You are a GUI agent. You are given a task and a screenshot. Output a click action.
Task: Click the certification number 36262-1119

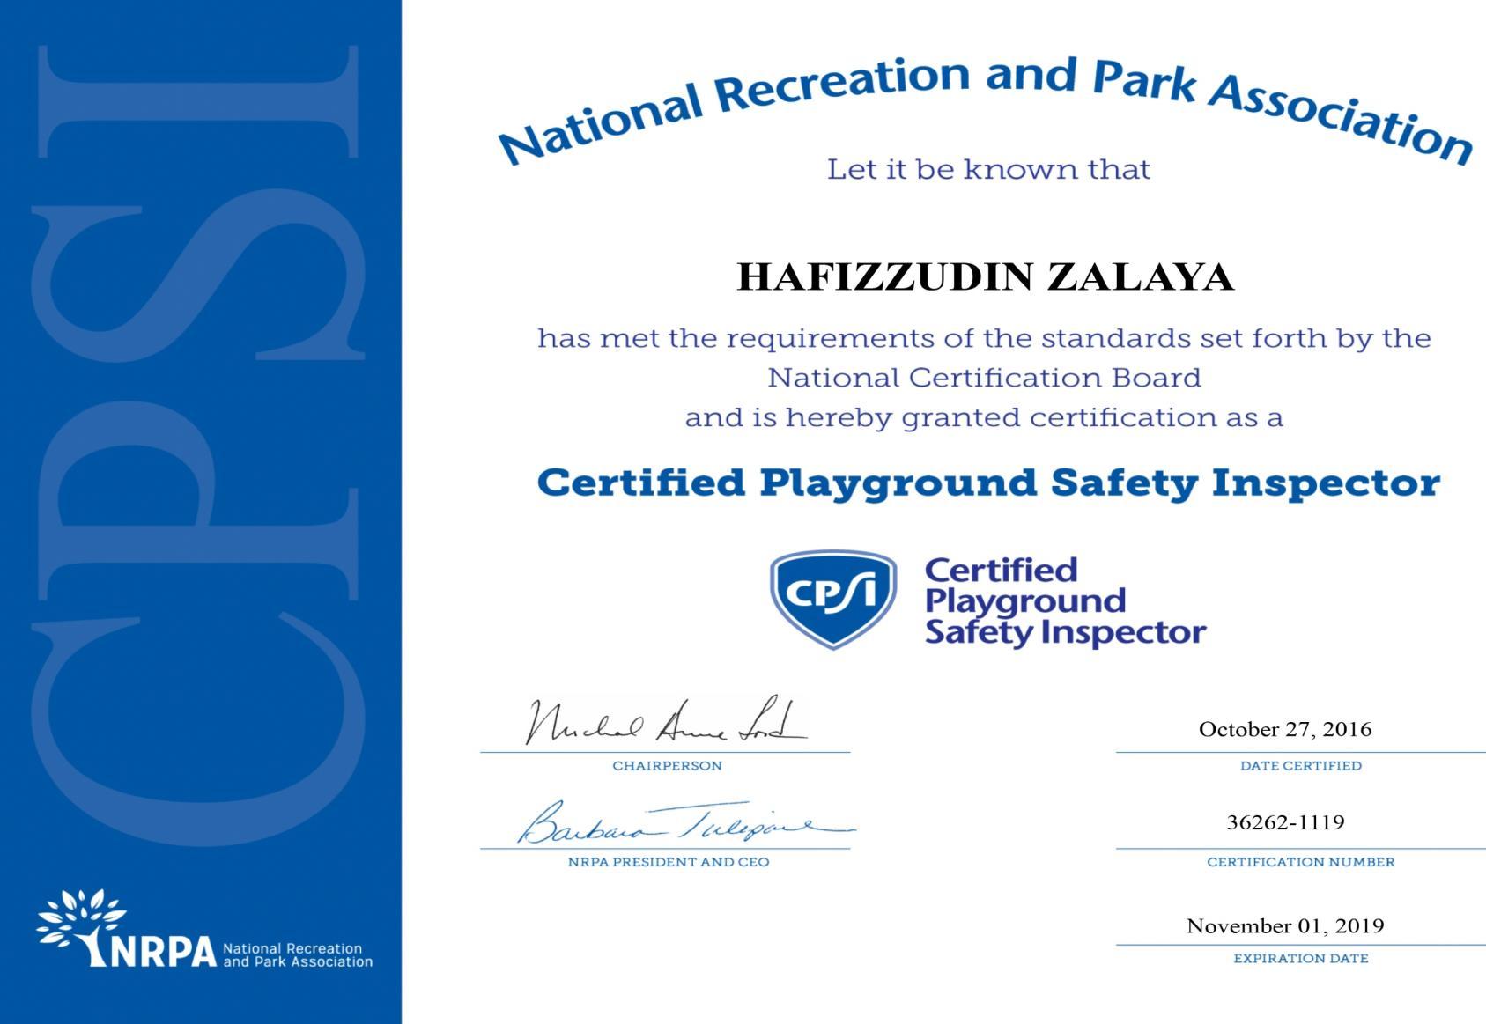pos(1285,822)
